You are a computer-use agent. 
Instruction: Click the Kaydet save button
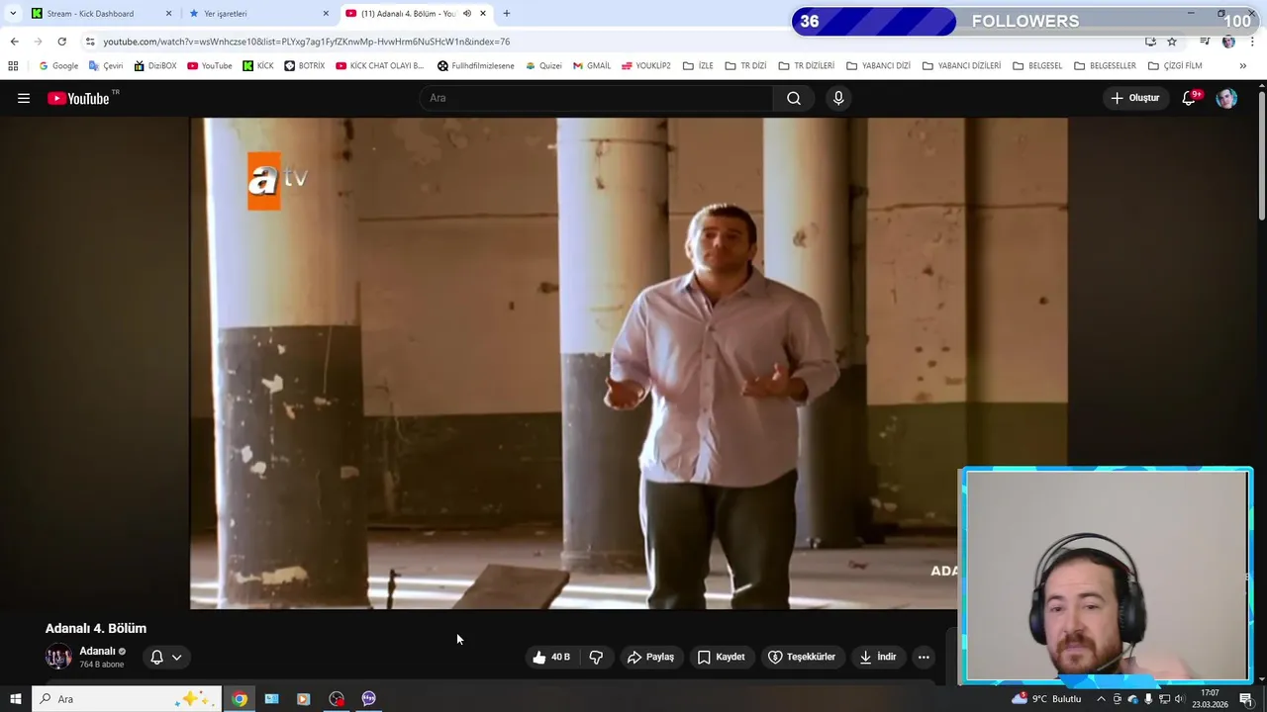(721, 657)
